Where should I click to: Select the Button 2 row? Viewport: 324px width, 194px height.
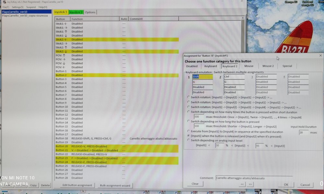(x=117, y=75)
